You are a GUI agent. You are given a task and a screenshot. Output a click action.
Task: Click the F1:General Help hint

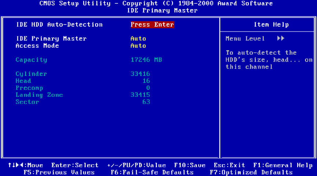(283, 165)
